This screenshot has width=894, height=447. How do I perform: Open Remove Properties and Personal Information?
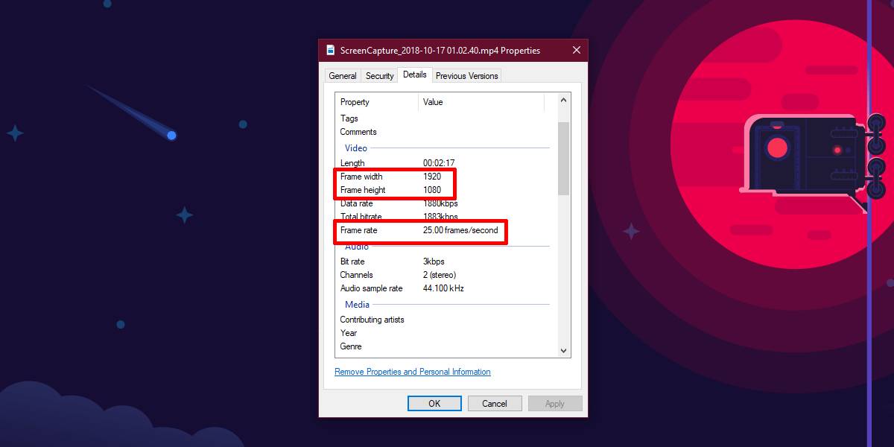pyautogui.click(x=413, y=372)
